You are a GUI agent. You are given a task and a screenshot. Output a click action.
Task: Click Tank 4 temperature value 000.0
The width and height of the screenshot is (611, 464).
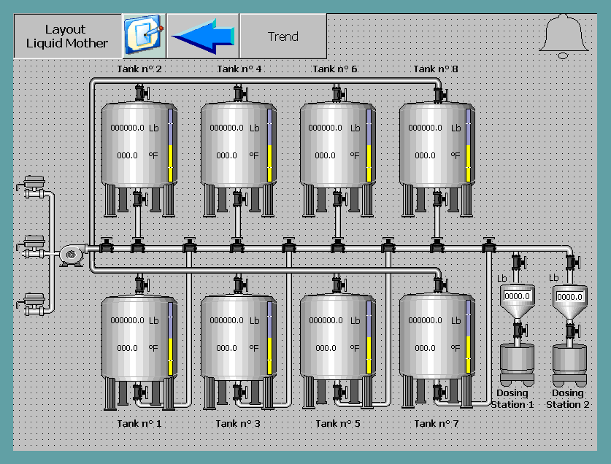coord(226,155)
